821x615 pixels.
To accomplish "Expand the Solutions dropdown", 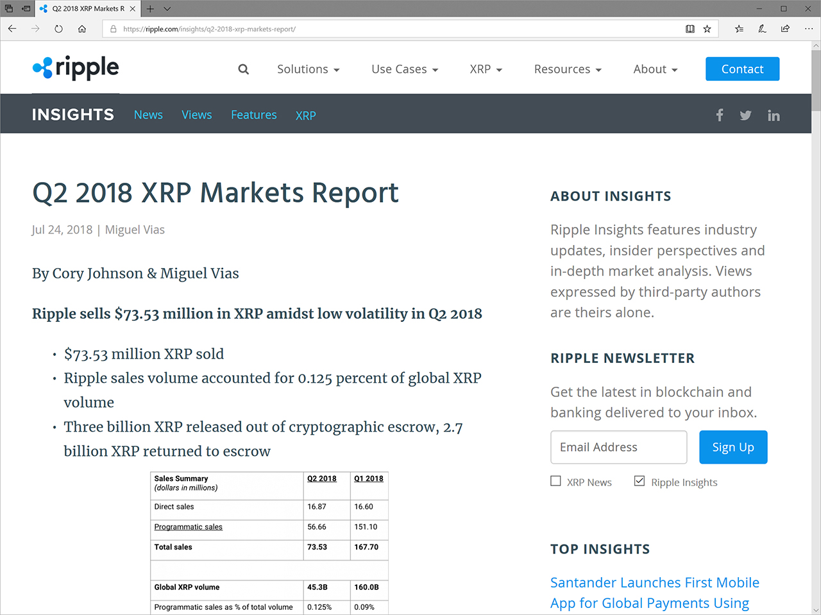I will pyautogui.click(x=308, y=69).
